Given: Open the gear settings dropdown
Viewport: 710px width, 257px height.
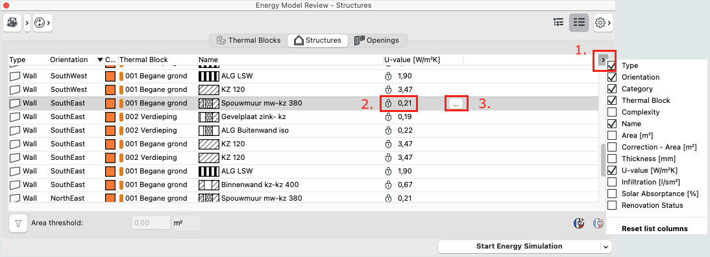Looking at the screenshot, I should (x=604, y=23).
